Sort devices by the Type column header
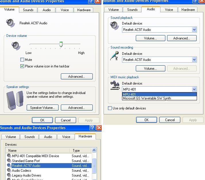The height and width of the screenshot is (180, 205). coord(80,151)
